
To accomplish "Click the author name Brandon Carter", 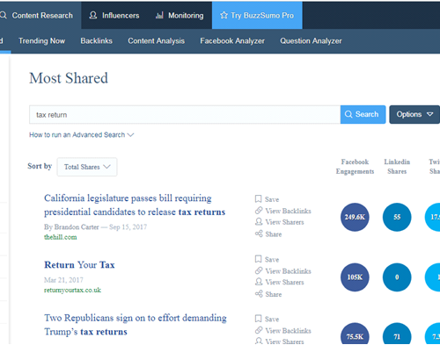I will [x=77, y=227].
